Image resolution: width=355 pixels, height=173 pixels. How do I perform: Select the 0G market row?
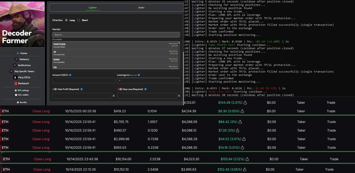tap(116, 67)
